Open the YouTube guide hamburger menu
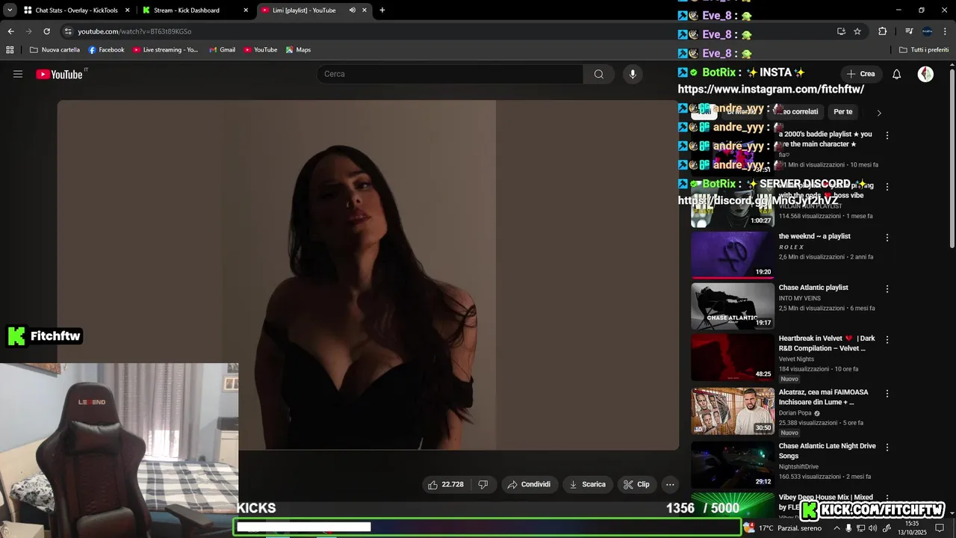Image resolution: width=956 pixels, height=538 pixels. [x=18, y=74]
